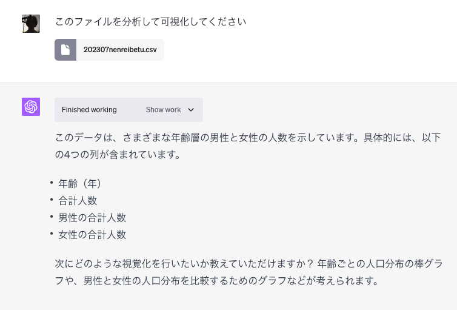The height and width of the screenshot is (310, 457).
Task: Click the Show work text
Action: coord(163,110)
